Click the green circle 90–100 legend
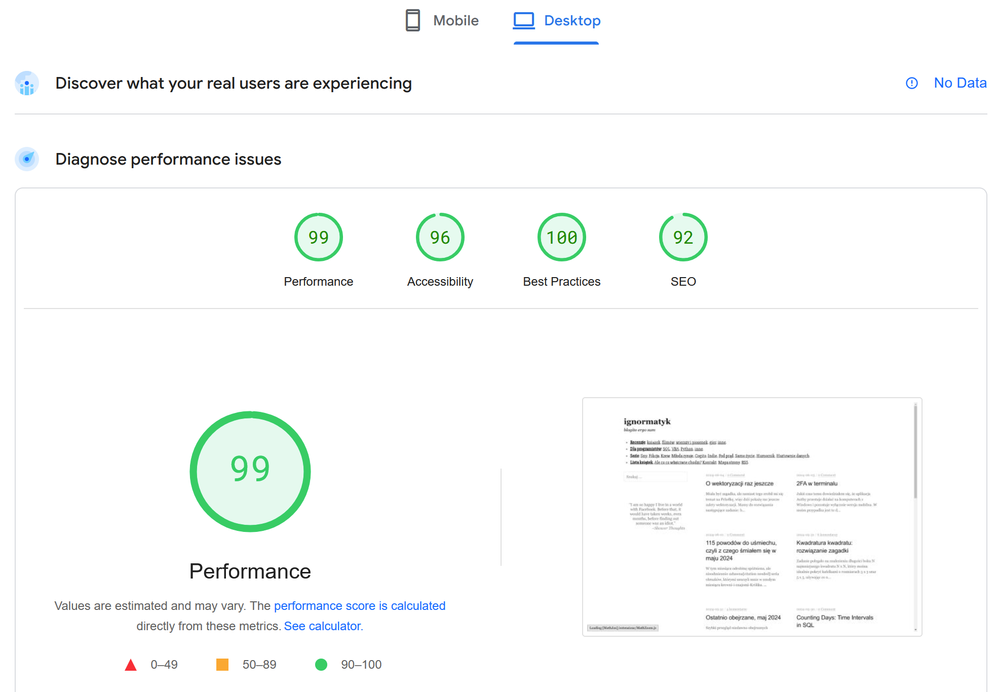996x692 pixels. coord(321,665)
